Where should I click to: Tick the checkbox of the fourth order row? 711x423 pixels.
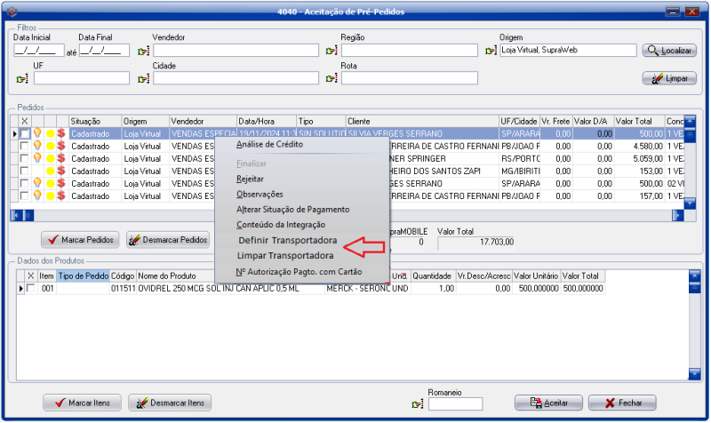(25, 171)
